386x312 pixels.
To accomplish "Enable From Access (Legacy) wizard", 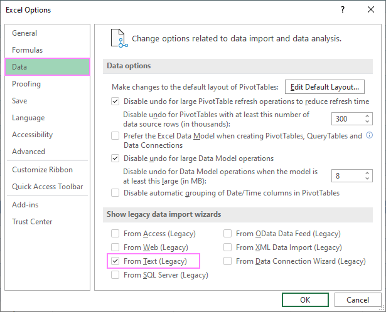I will 115,234.
